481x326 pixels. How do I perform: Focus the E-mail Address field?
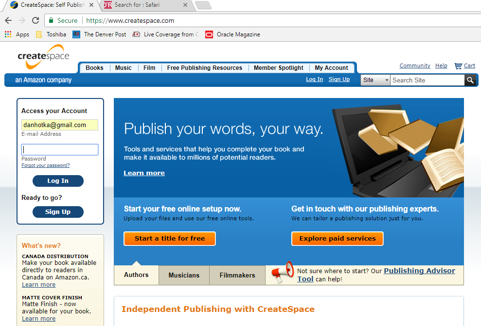tap(60, 125)
